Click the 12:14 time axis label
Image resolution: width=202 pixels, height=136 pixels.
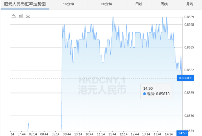coord(124,134)
